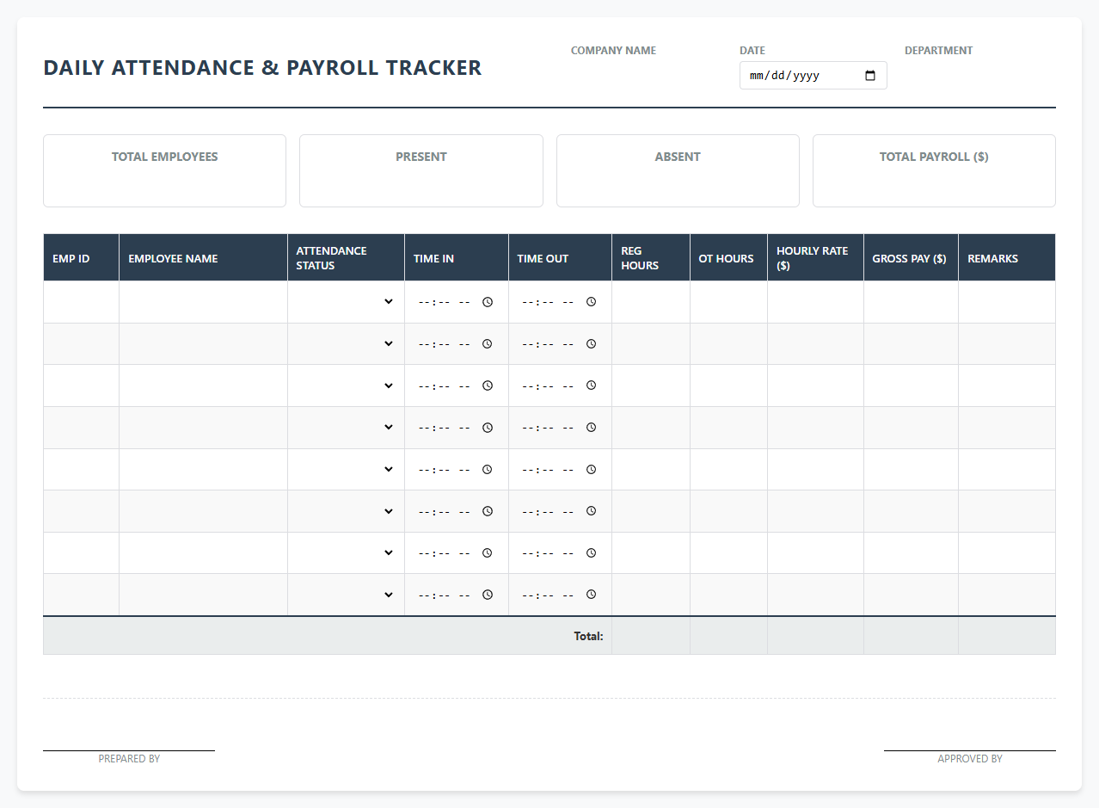Open second row Time In clock picker
Screen dimensions: 1099x808
coord(488,343)
